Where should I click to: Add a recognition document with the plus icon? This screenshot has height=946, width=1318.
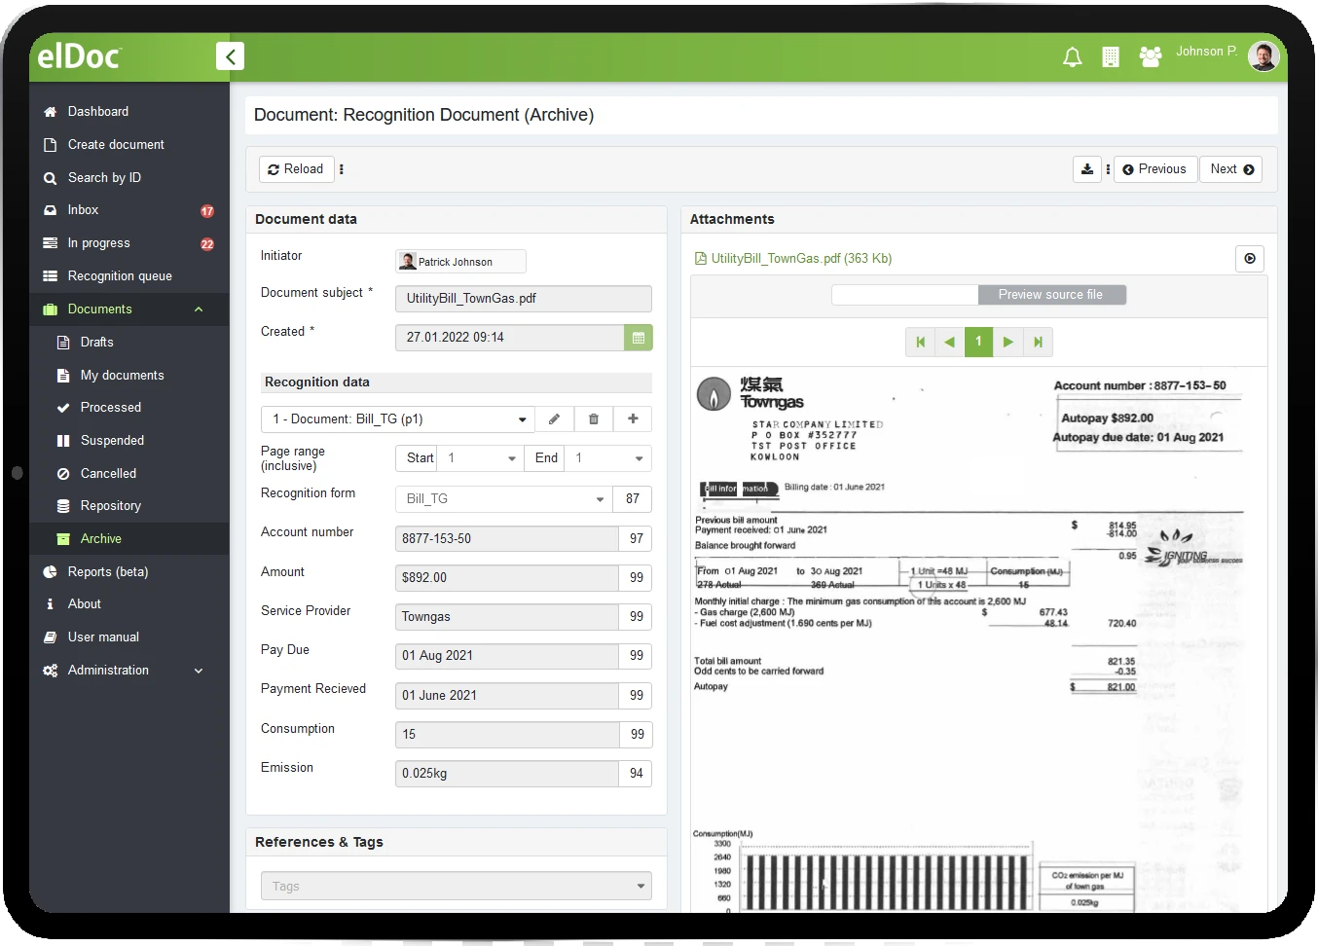[x=633, y=419]
